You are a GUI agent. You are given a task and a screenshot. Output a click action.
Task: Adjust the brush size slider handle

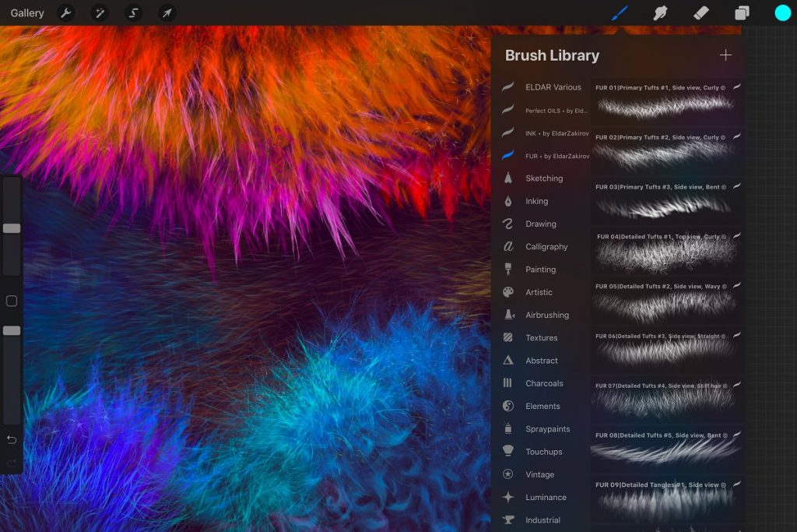[x=12, y=228]
